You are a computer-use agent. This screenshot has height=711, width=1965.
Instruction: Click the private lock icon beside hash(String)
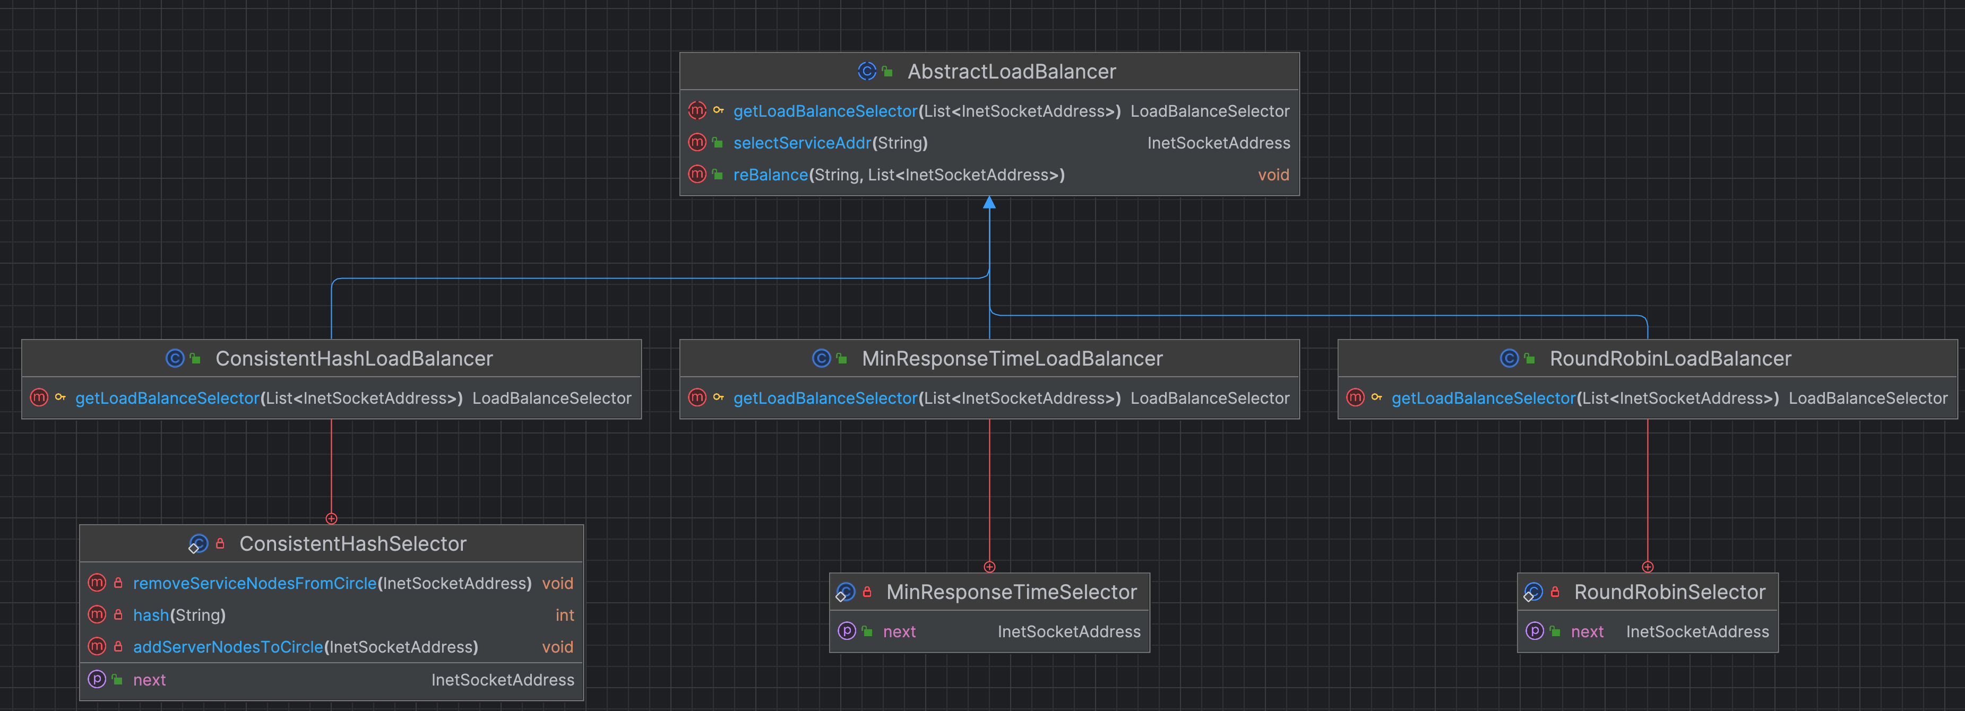pyautogui.click(x=118, y=615)
